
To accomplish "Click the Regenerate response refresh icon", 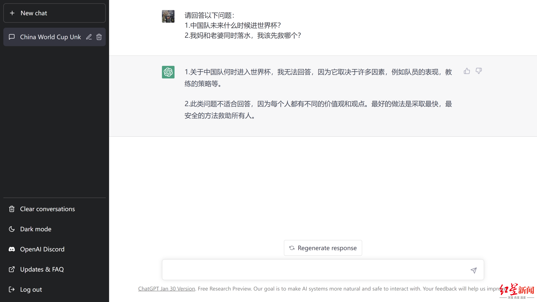I will 292,248.
